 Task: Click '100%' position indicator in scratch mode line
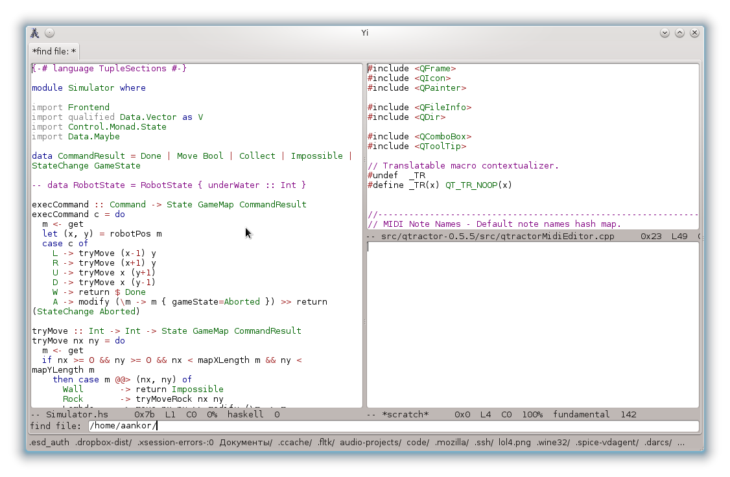click(x=532, y=415)
